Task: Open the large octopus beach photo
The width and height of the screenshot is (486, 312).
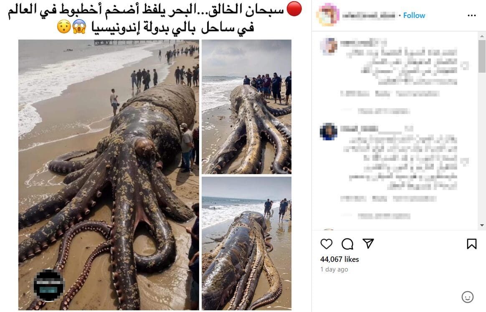Action: (x=109, y=175)
